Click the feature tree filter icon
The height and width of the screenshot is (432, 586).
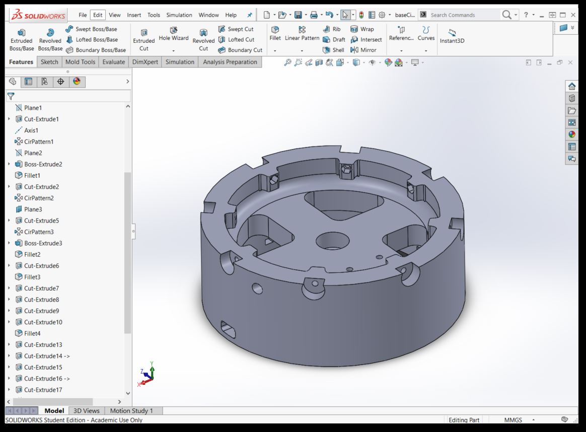[x=11, y=96]
